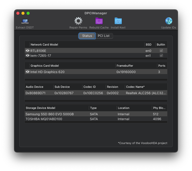Run the Repair Perms gear icon
Viewport: 192px width, 171px height.
tap(78, 21)
